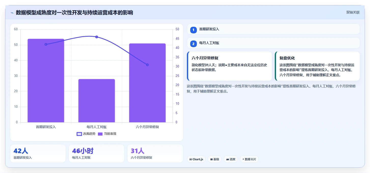Image resolution: width=370 pixels, height=173 pixels.
Task: Click the x-axis label 六个月异常修复
Action: (147, 127)
